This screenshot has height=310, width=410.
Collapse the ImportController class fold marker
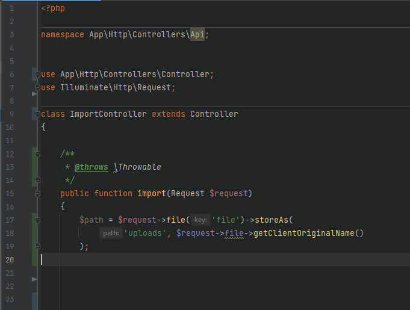pos(37,114)
